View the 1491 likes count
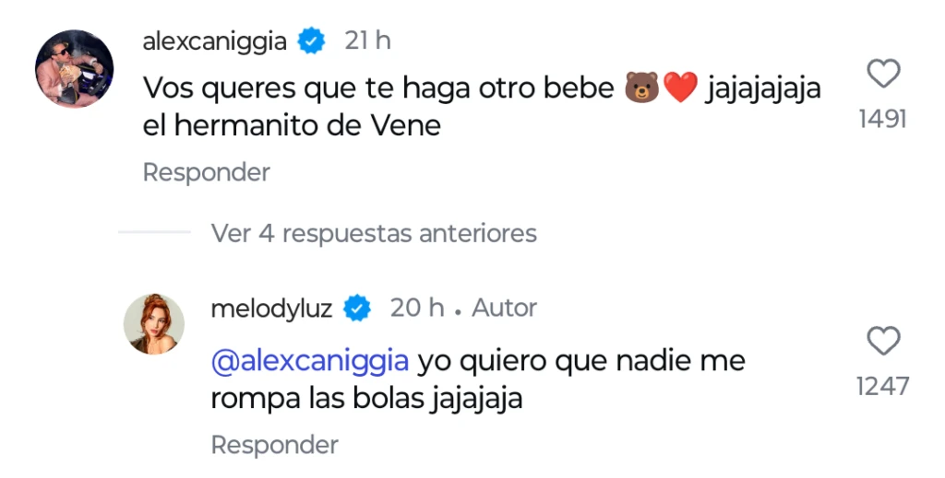Screen dimensions: 945x478 [883, 119]
